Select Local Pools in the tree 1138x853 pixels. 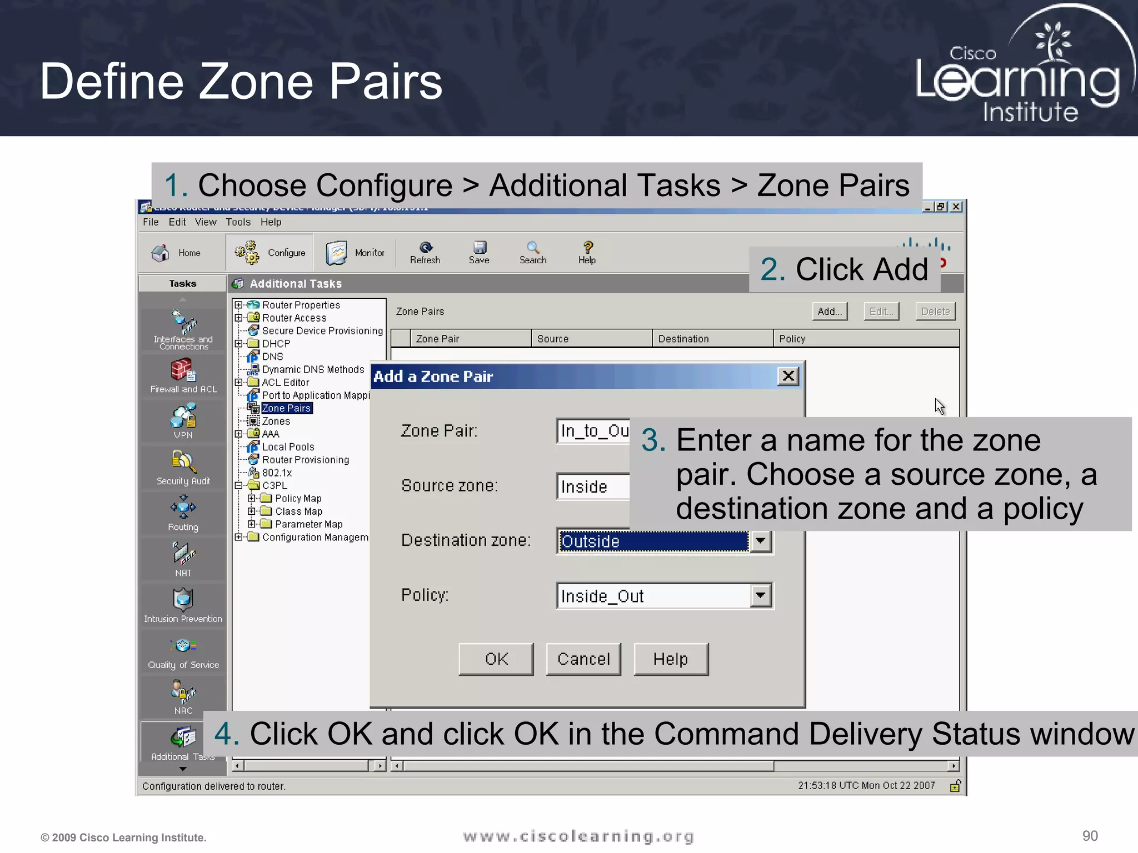tap(288, 447)
